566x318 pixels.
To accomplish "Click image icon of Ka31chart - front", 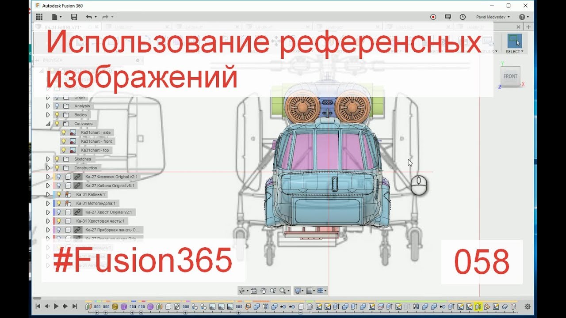I will tap(73, 141).
